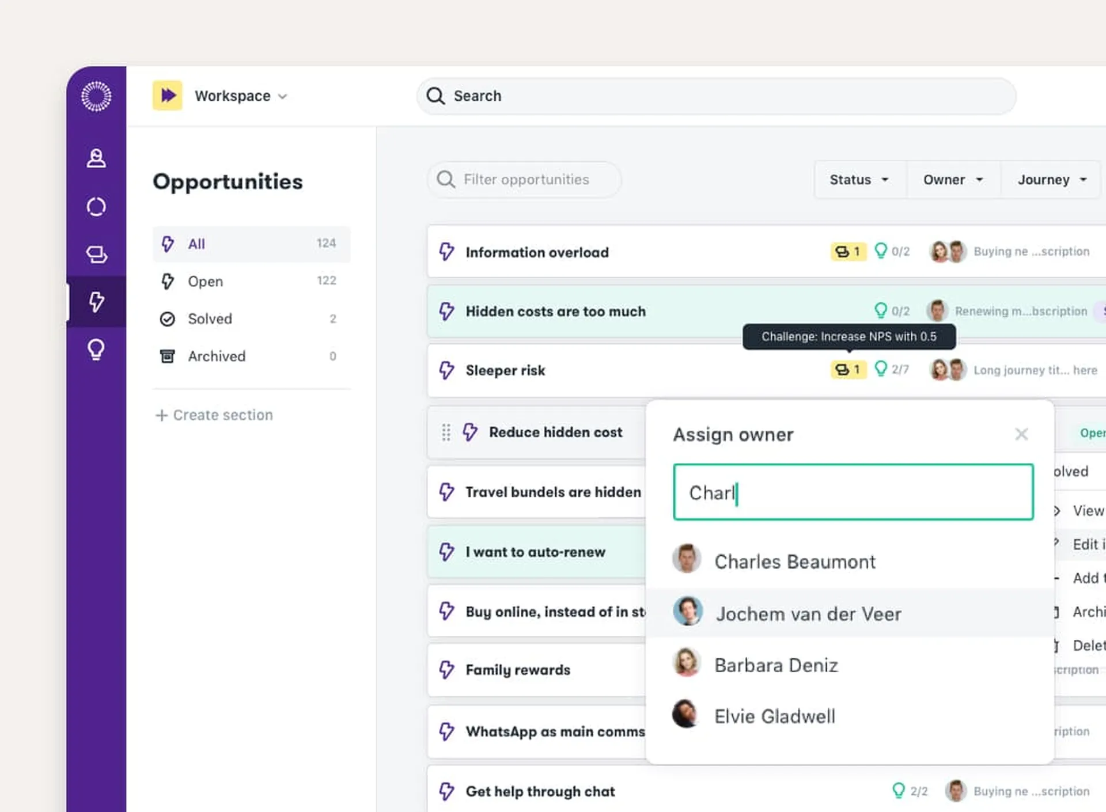Assign Jochem van der Veer as owner

tap(850, 613)
